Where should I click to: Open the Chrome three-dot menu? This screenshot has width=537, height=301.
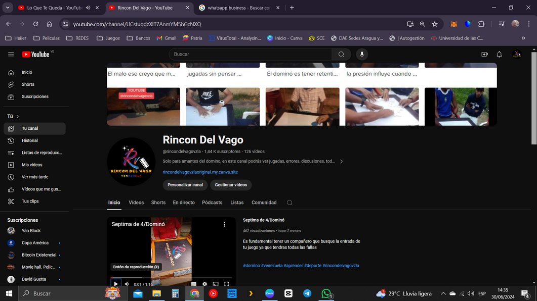(529, 24)
